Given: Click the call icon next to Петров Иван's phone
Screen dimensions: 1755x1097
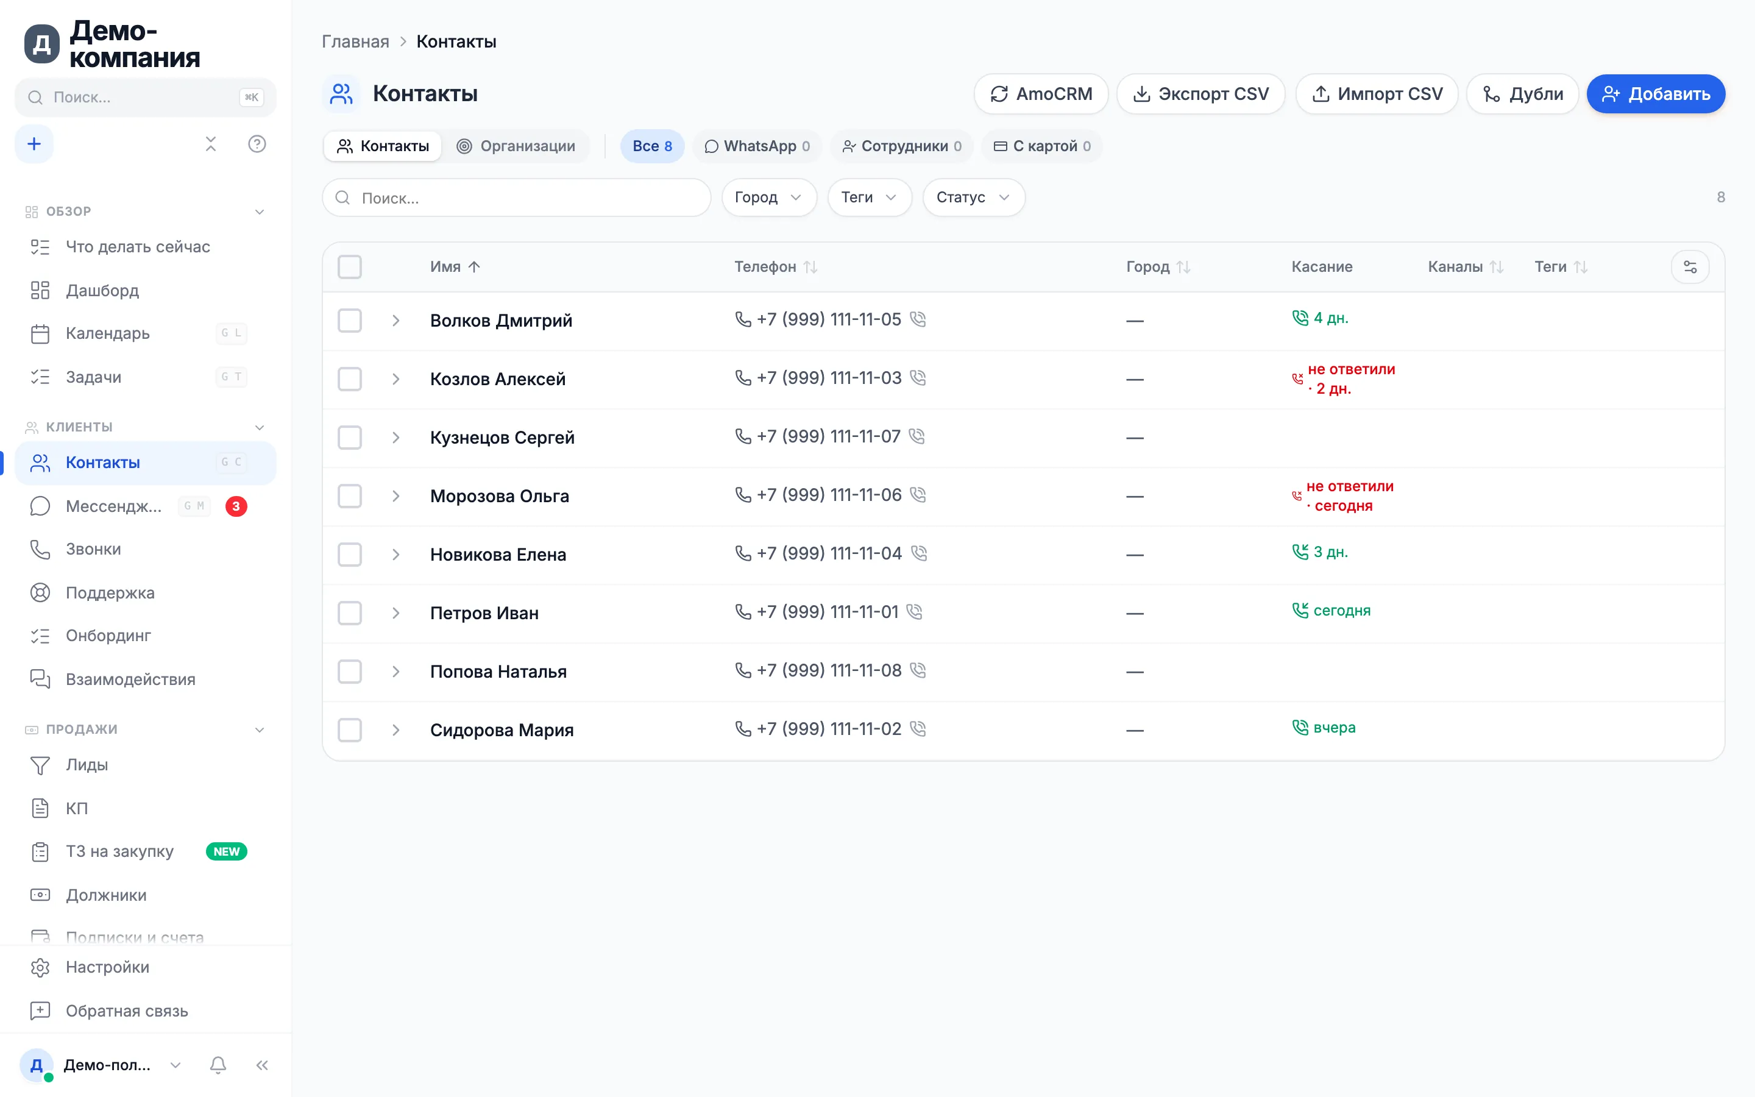Looking at the screenshot, I should click(x=915, y=612).
